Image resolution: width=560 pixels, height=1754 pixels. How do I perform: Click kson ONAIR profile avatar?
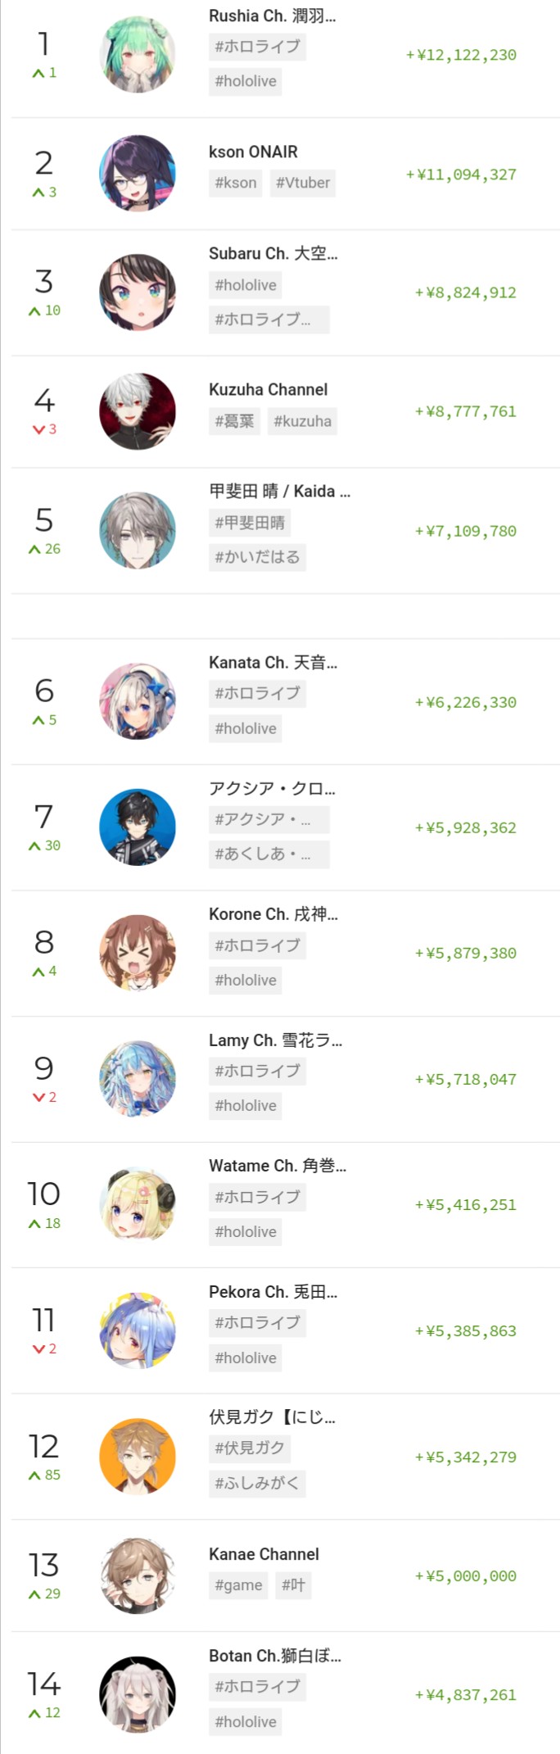(138, 174)
